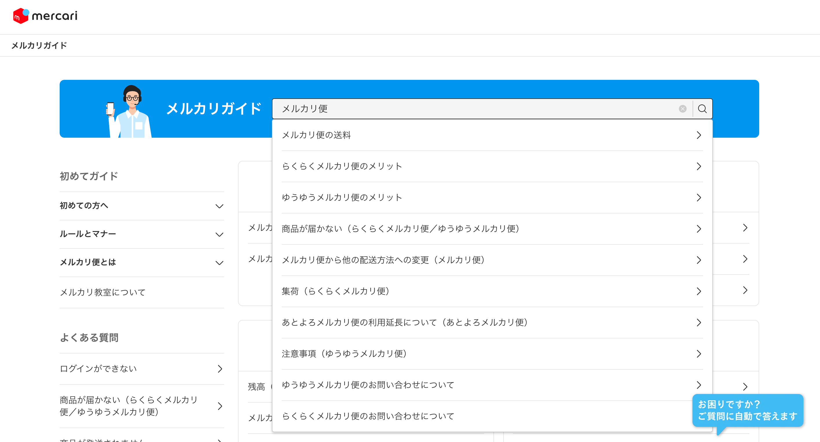Open suggestion メルカリ便から他の配送方法への変更

[x=492, y=260]
